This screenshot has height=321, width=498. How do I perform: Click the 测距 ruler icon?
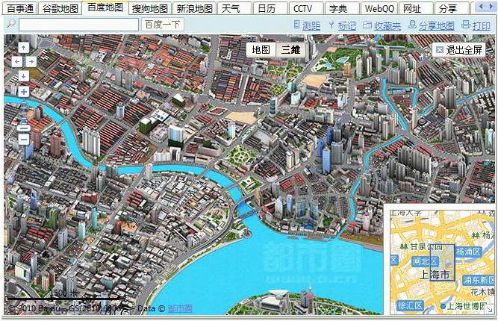[x=296, y=24]
